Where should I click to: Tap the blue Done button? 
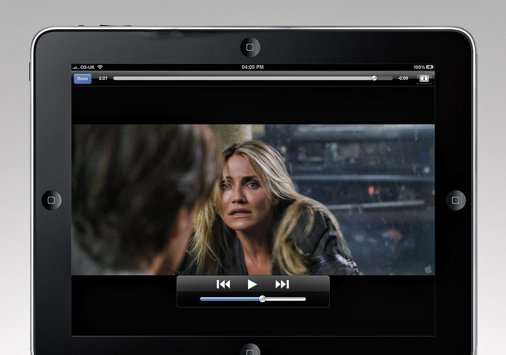click(83, 78)
